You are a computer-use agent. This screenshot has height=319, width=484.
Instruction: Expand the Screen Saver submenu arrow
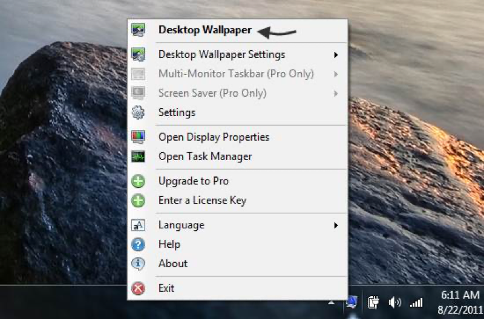click(336, 94)
